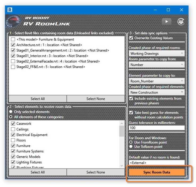The width and height of the screenshot is (196, 187).
Task: Uncheck the Casework category
Action: point(13,124)
